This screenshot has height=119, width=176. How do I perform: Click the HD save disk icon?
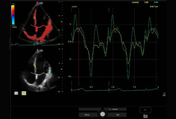click(145, 116)
